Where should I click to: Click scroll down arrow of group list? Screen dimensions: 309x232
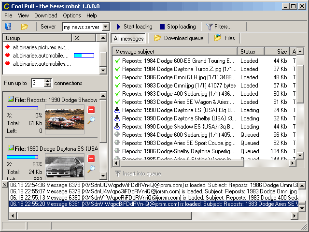[x=103, y=71]
